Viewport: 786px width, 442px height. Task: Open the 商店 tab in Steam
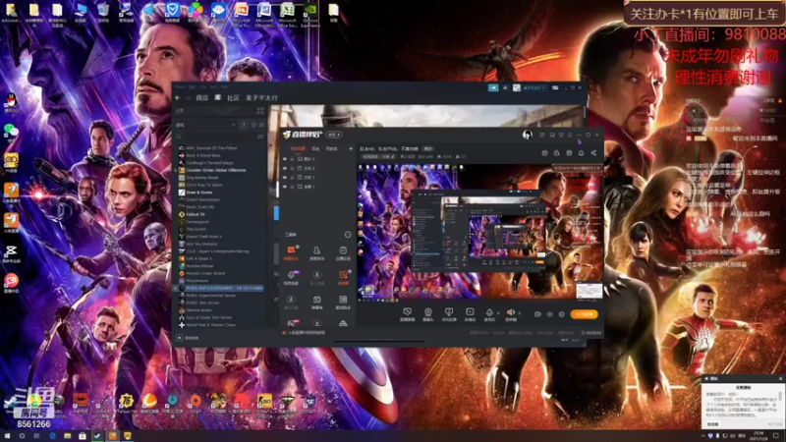pos(202,97)
